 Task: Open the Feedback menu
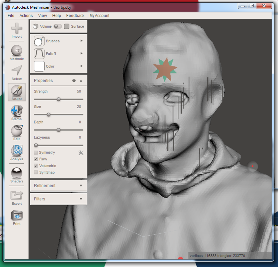(75, 16)
